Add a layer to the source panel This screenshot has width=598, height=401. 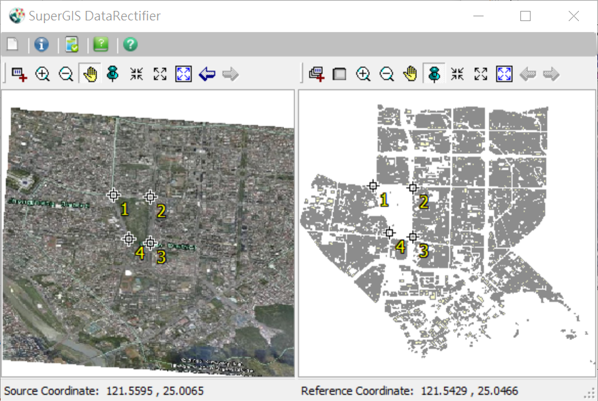[x=19, y=74]
